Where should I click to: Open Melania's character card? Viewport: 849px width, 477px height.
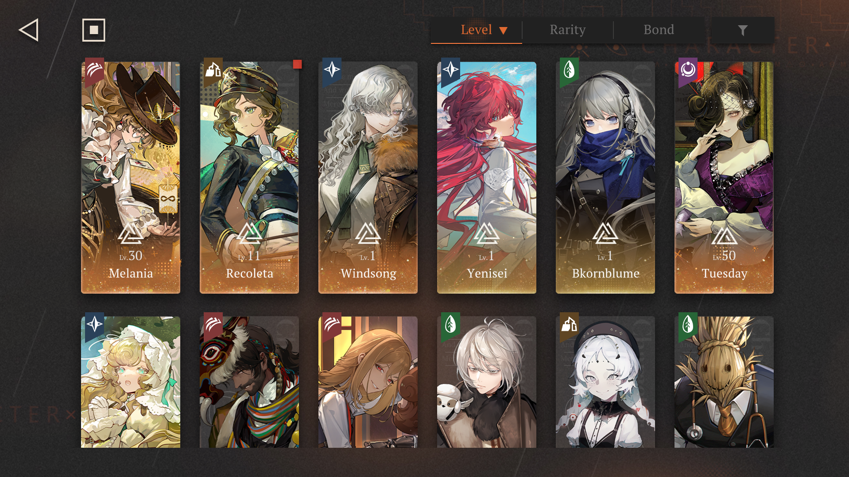(131, 178)
